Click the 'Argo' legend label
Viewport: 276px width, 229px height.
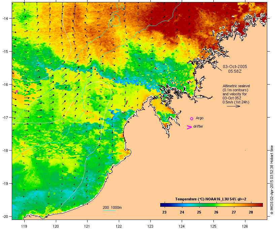[200, 118]
